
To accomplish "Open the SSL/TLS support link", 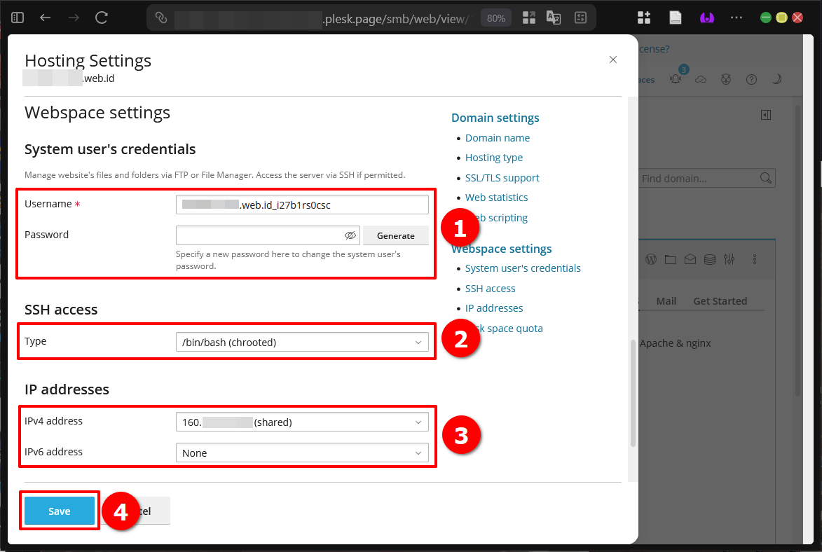I will pos(502,177).
